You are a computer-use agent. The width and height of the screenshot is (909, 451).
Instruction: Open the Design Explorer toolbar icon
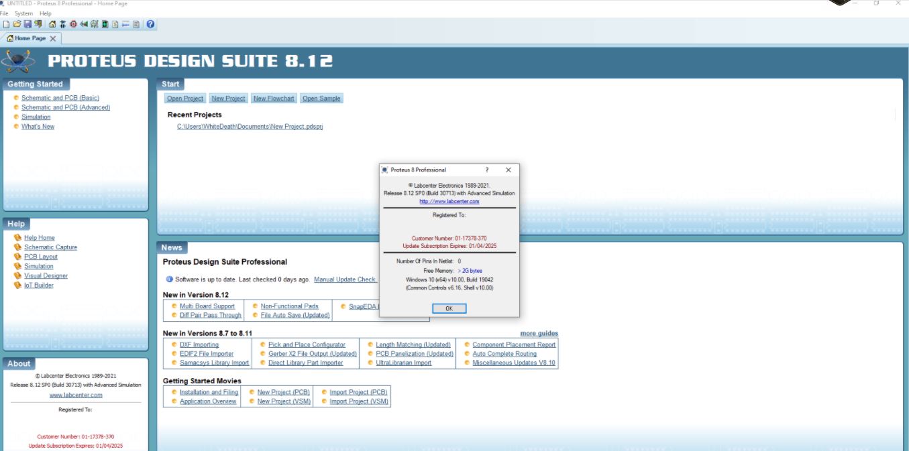[105, 24]
